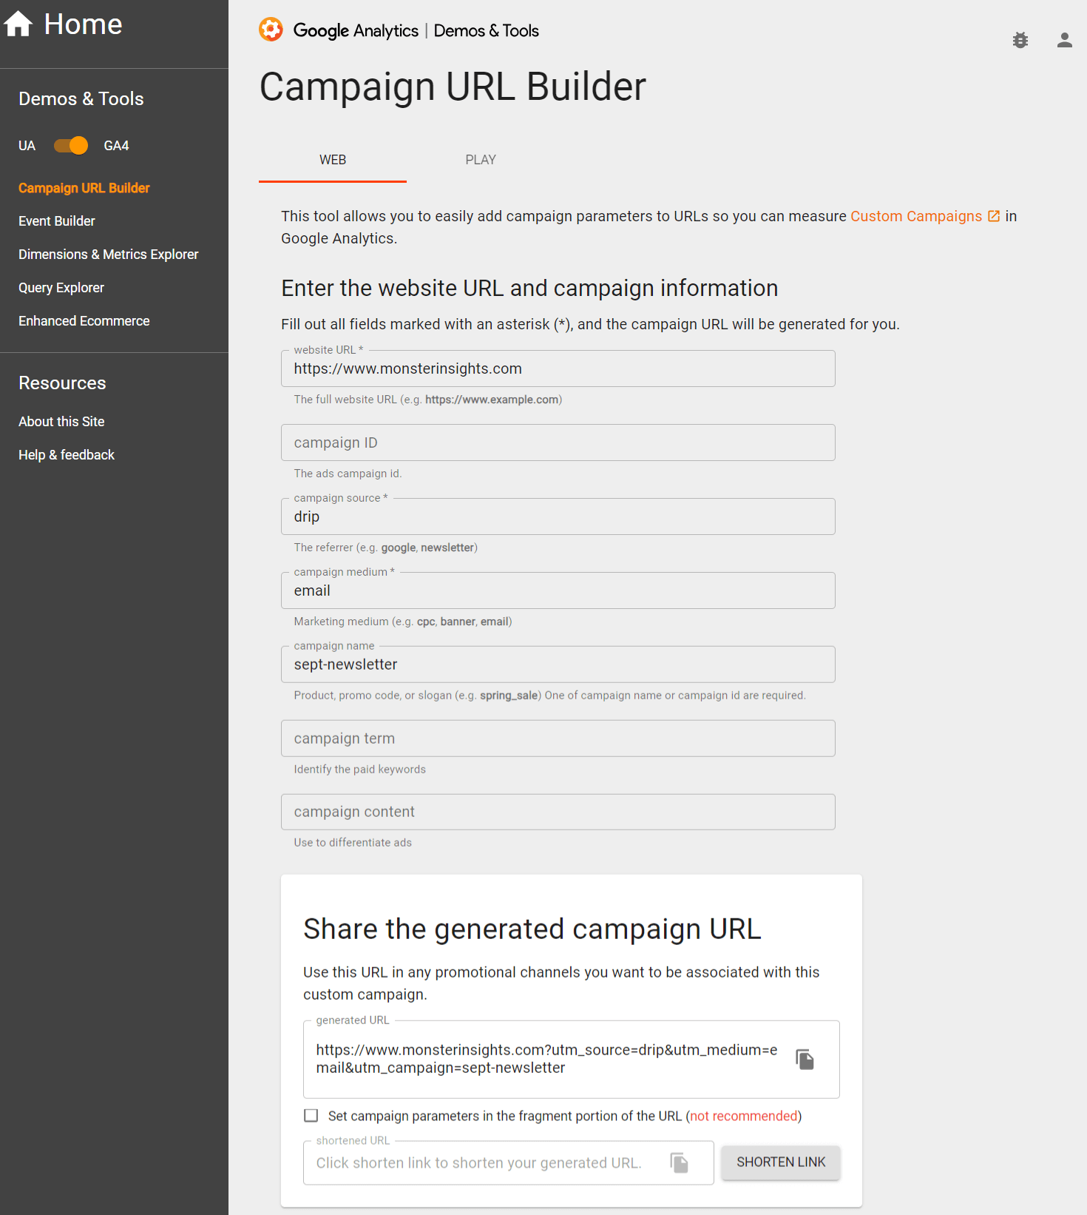Click the Google Analytics gear logo
The image size is (1087, 1215).
271,30
